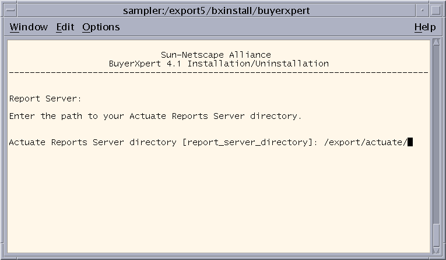The height and width of the screenshot is (260, 446).
Task: Click 'Enter the path to your Actuate' line
Action: (x=155, y=116)
